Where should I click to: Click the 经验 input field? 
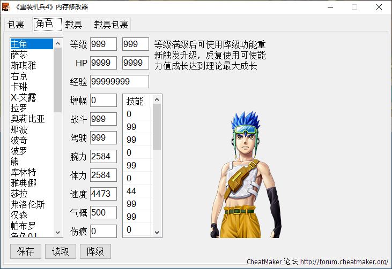[x=120, y=81]
